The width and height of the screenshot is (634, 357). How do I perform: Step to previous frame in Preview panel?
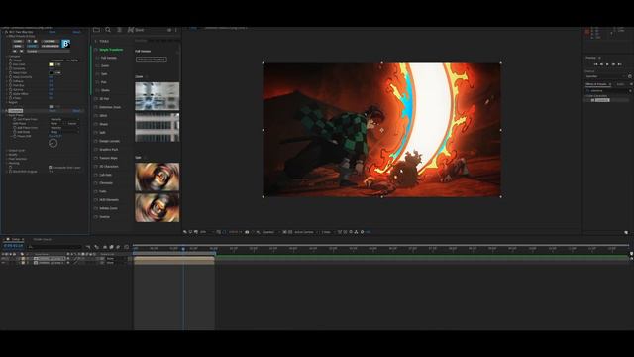tap(601, 64)
